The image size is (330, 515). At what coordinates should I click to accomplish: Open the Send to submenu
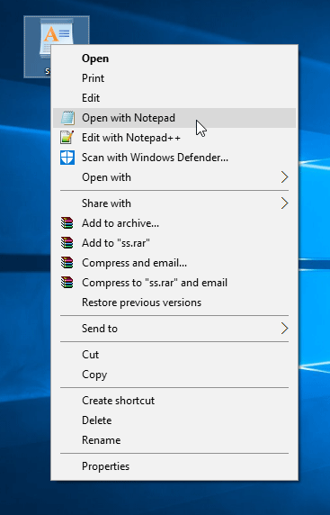174,328
